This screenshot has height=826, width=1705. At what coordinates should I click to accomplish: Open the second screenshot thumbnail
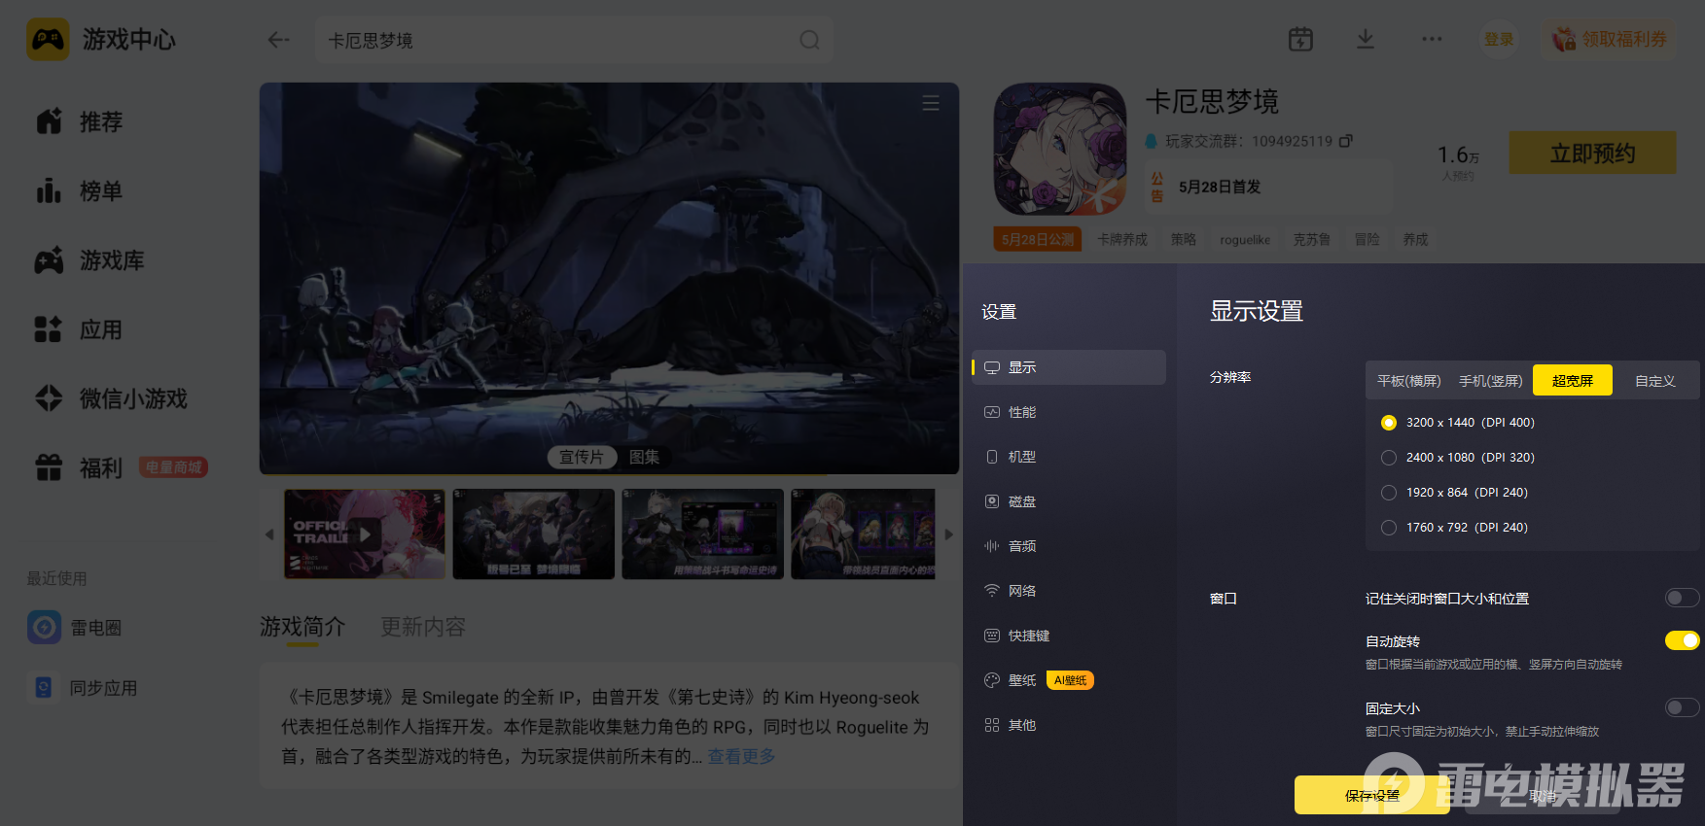tap(534, 534)
